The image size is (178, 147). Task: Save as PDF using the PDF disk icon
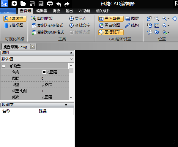coord(41,4)
